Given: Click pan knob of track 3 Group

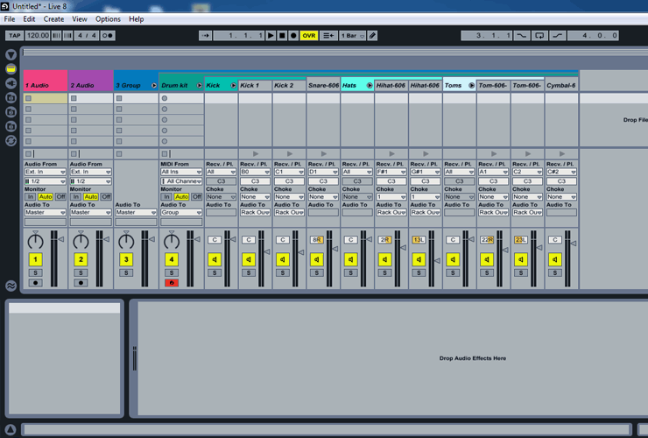Looking at the screenshot, I should click(126, 240).
